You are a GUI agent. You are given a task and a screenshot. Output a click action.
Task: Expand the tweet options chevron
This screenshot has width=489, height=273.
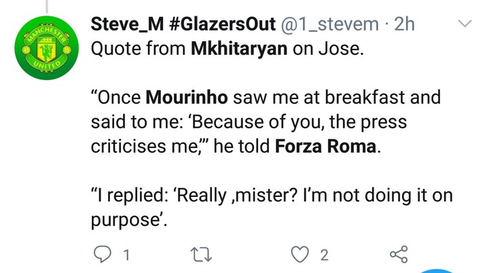[x=465, y=23]
